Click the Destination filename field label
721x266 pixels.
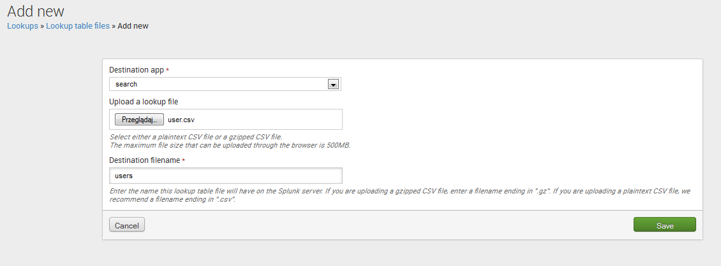(144, 160)
